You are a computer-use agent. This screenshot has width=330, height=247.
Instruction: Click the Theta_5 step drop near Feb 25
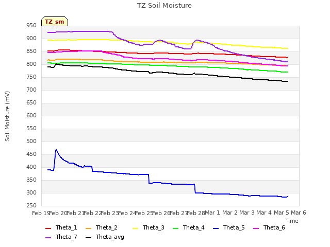coord(149,179)
